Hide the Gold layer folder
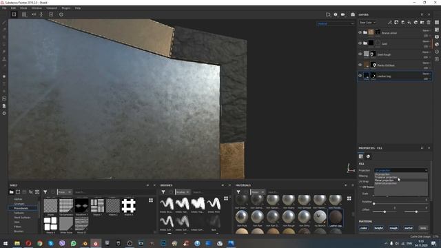441x248 pixels. [x=360, y=43]
